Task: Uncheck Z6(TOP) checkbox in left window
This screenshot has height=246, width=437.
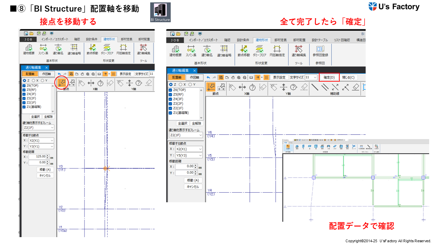Action: [24, 85]
